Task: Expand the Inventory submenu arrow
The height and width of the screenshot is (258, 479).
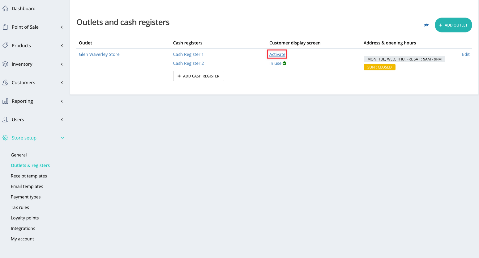Action: click(x=62, y=64)
